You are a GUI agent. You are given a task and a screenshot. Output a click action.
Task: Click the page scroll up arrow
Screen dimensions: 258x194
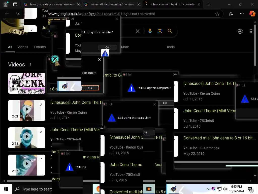point(255,22)
